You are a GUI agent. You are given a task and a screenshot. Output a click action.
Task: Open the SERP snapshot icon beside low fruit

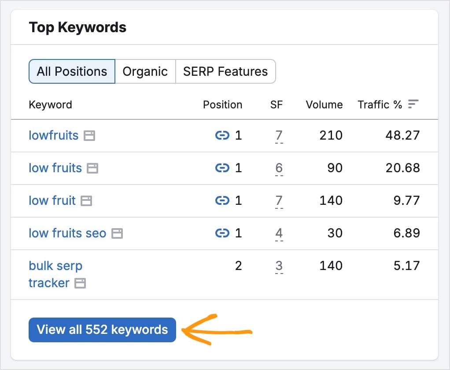87,201
